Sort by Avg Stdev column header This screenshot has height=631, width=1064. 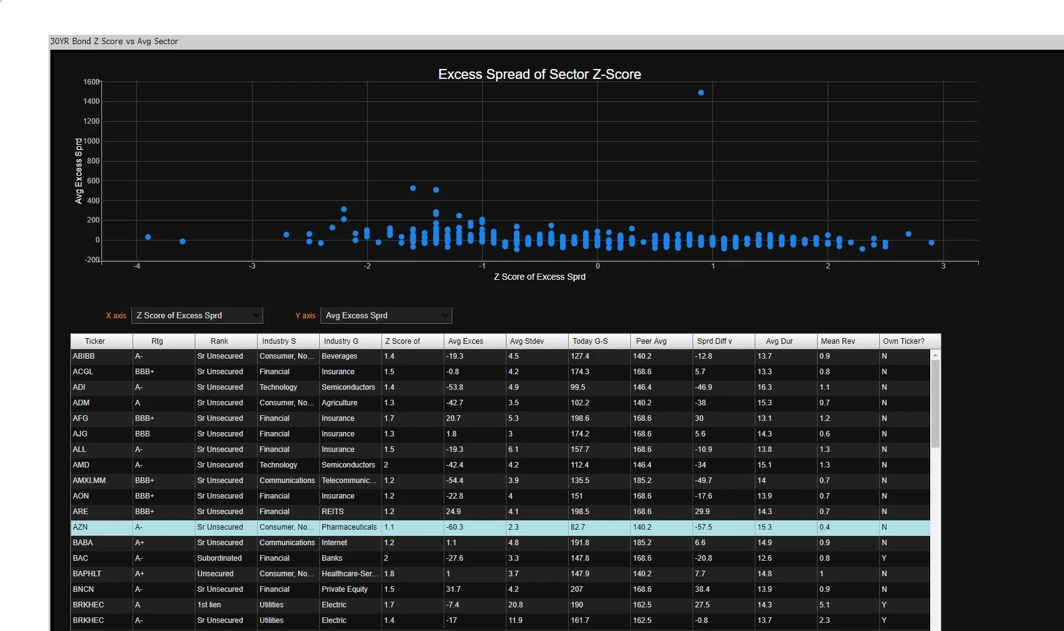click(537, 341)
